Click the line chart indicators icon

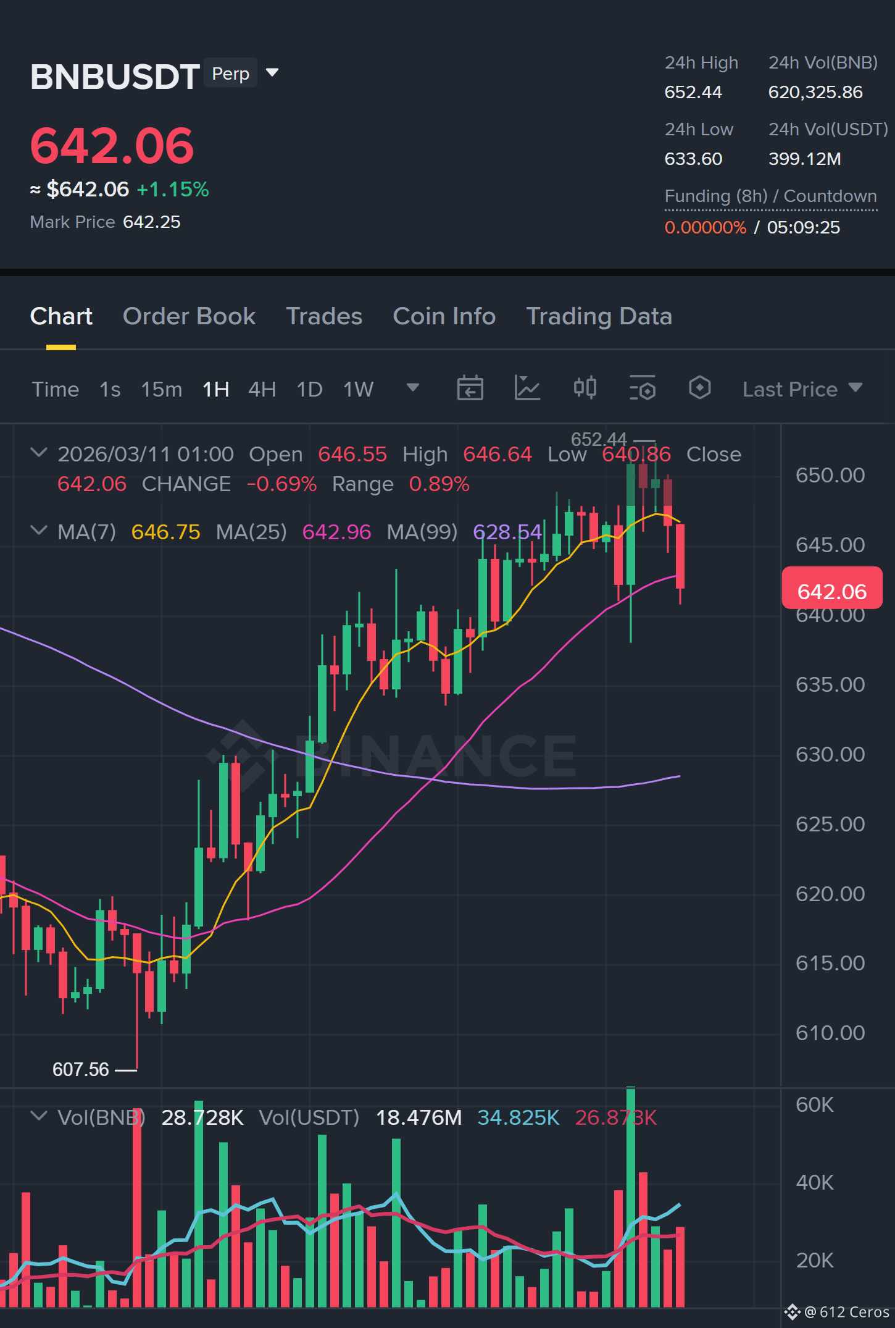click(527, 389)
